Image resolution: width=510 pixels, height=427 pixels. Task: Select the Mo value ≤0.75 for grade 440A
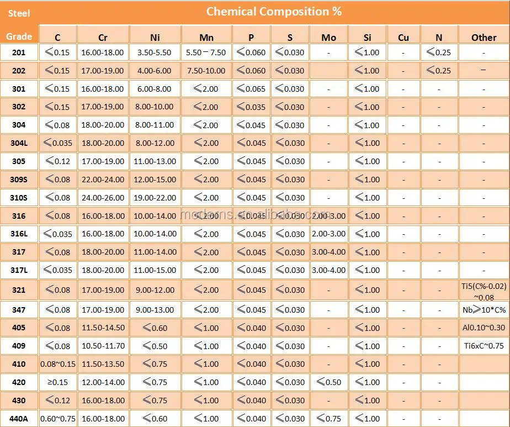(x=328, y=419)
